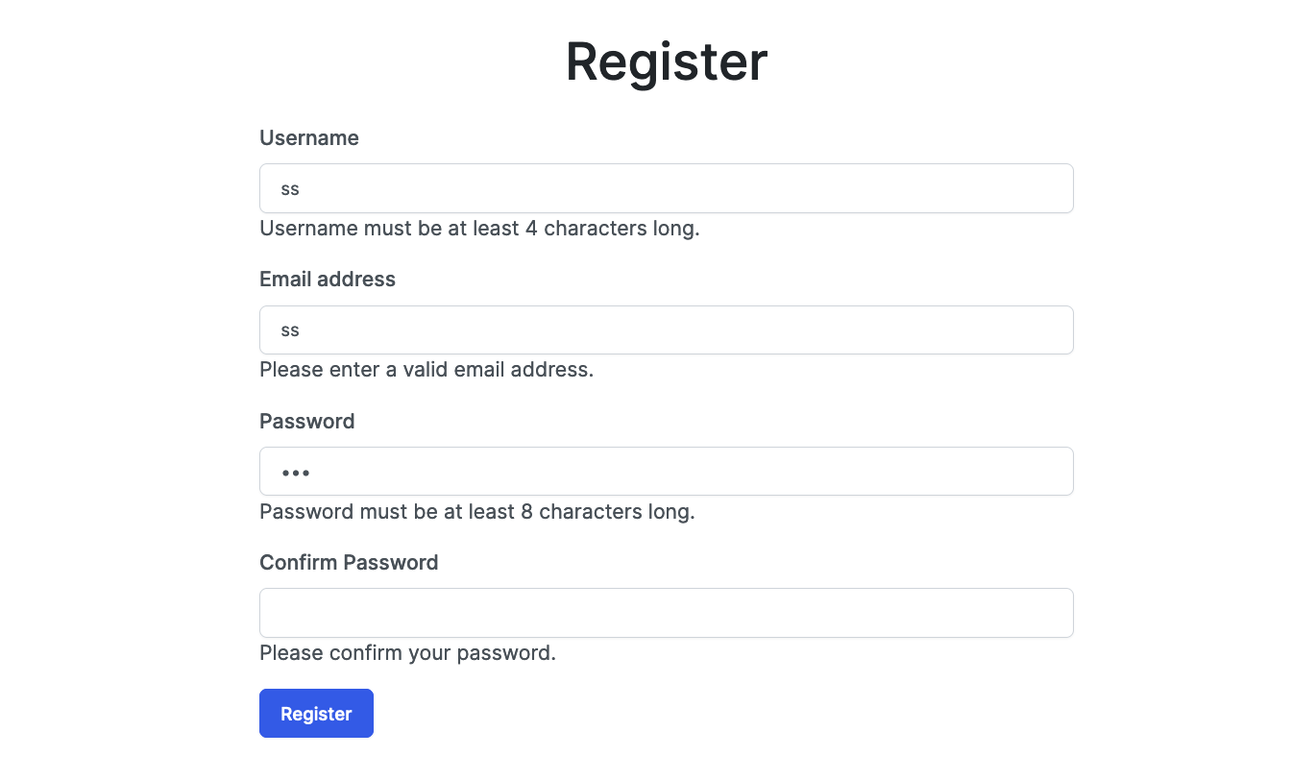The image size is (1291, 780).
Task: Click into the Password field
Action: tap(666, 471)
